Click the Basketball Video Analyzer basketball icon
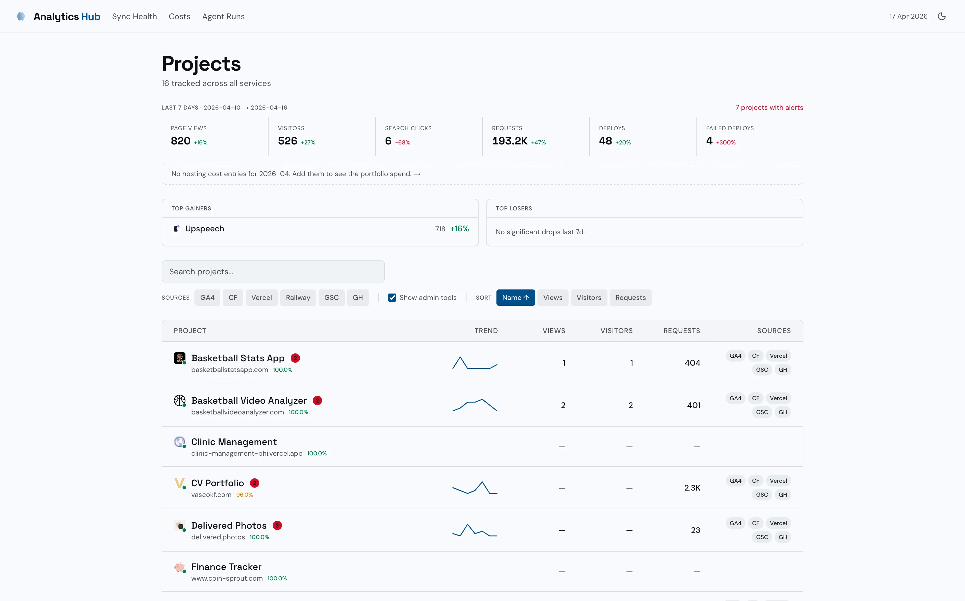The height and width of the screenshot is (601, 965). (x=180, y=400)
